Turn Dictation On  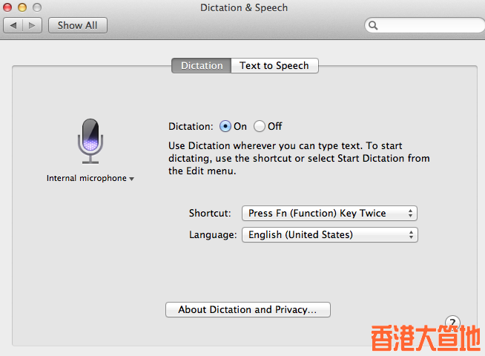click(225, 126)
